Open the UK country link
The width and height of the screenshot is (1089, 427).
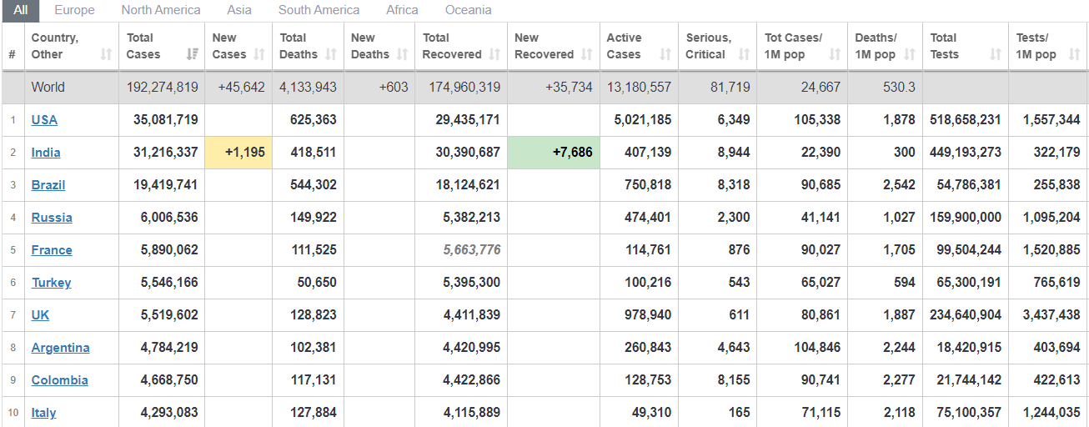point(41,315)
